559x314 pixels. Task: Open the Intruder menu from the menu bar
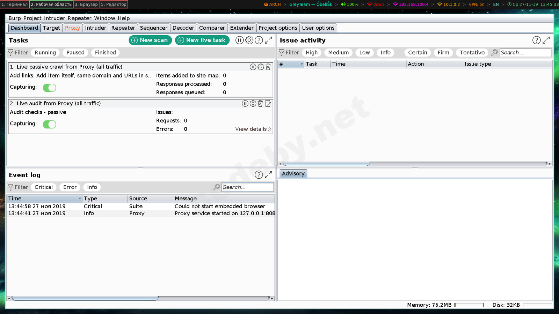(x=54, y=18)
